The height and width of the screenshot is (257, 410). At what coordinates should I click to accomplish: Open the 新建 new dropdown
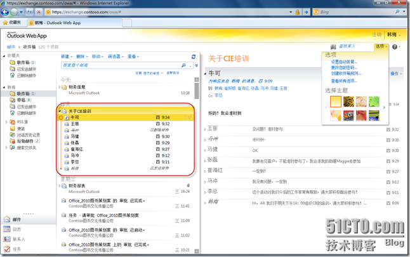67,56
